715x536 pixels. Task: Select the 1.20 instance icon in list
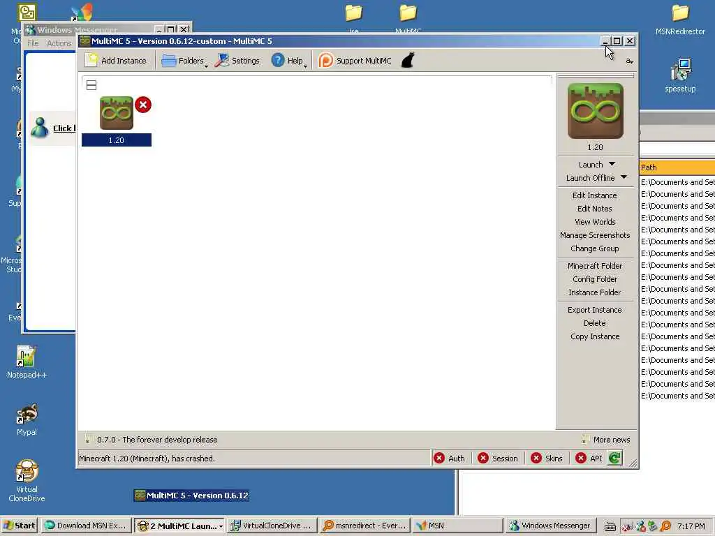pos(117,112)
